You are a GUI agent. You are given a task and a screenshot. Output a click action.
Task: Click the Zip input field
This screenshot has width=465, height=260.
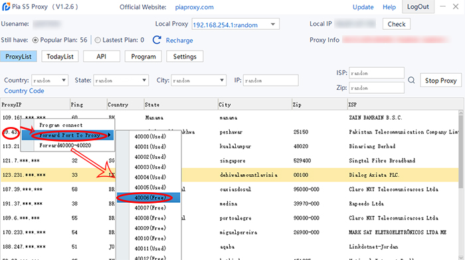(377, 88)
